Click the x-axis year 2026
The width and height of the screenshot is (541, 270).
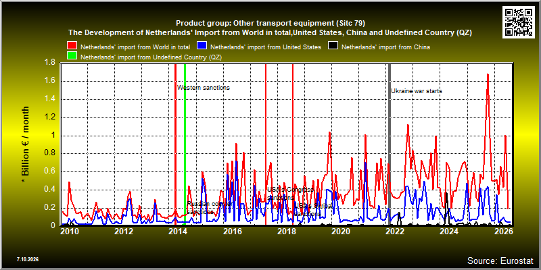tap(504, 231)
